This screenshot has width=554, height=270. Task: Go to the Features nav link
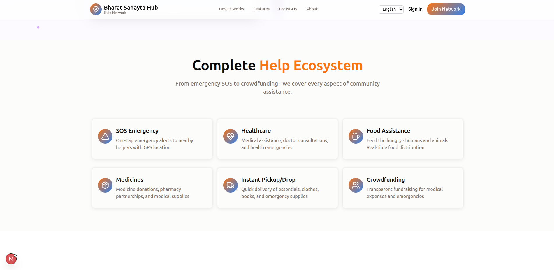261,9
